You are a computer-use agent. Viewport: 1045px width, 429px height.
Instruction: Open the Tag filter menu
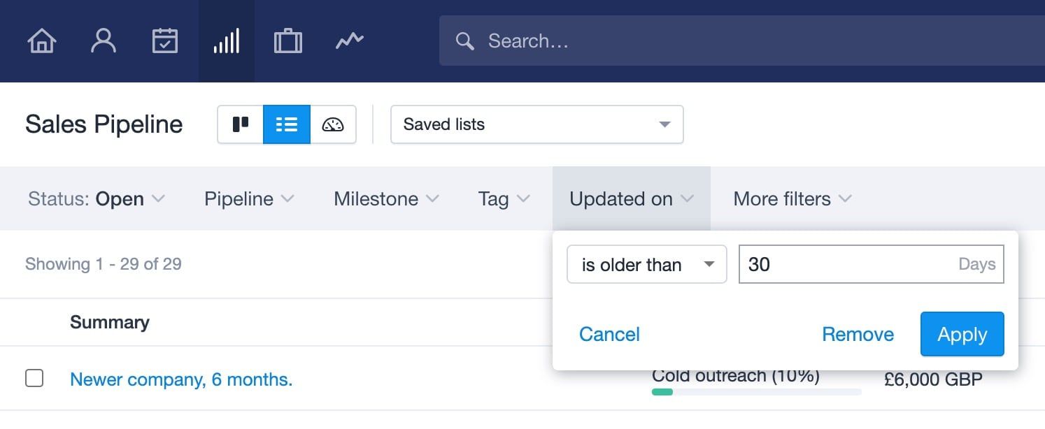click(x=504, y=199)
